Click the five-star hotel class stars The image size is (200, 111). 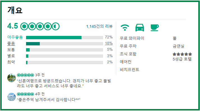182,54
